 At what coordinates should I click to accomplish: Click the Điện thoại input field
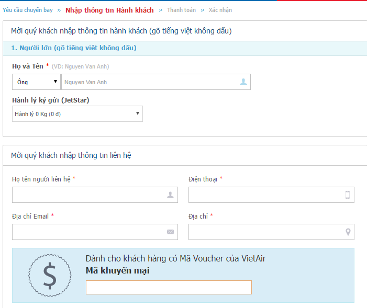tap(265, 195)
